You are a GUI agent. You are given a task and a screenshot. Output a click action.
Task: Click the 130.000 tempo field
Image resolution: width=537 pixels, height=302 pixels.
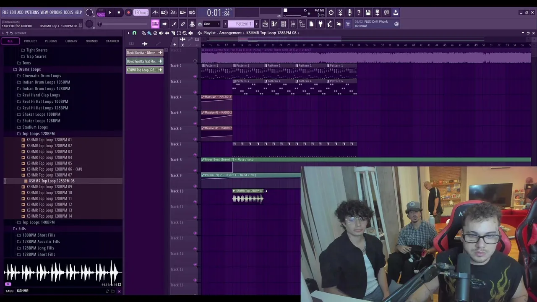coord(141,13)
